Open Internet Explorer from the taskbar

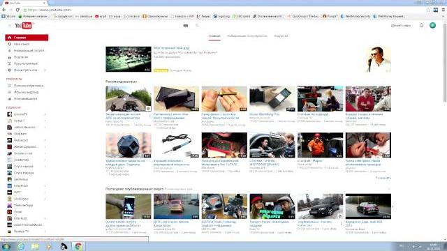[20, 246]
